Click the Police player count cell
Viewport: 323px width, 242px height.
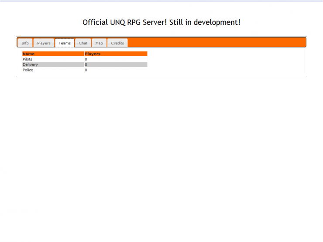(86, 70)
